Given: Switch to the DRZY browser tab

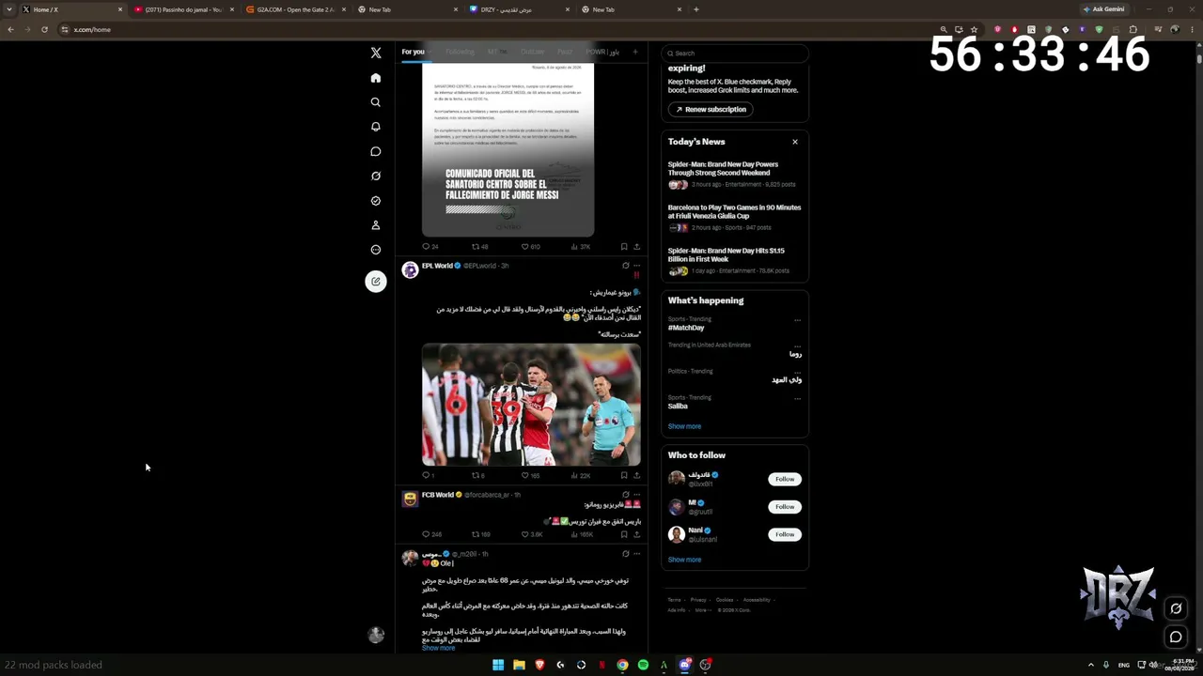Looking at the screenshot, I should point(518,9).
